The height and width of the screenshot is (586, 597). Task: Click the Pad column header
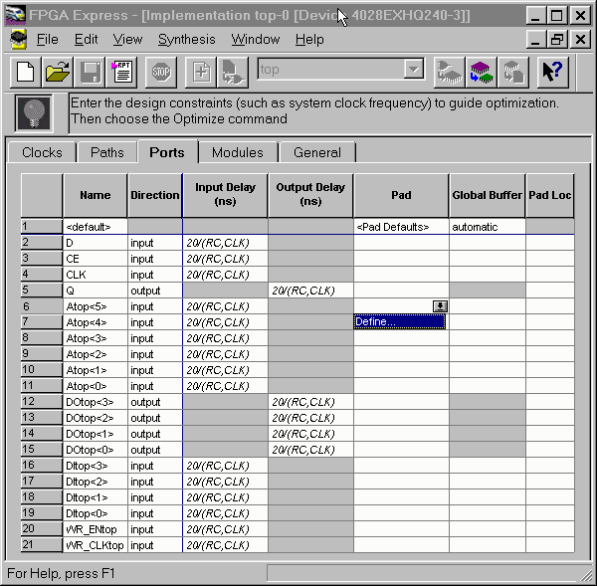401,195
